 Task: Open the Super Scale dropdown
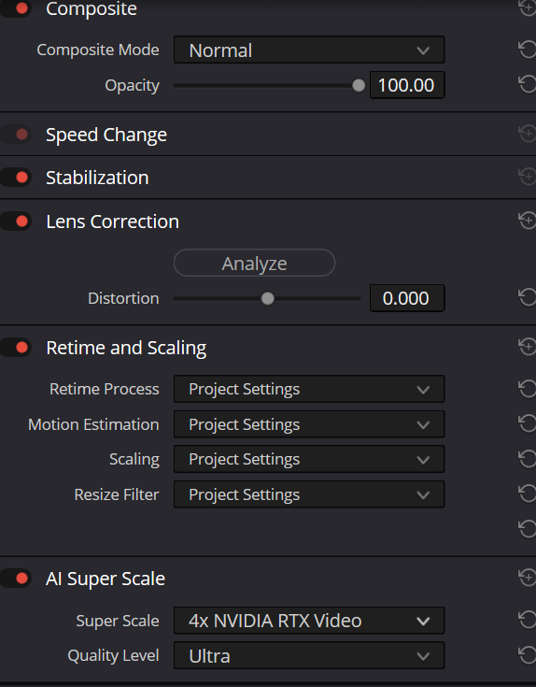coord(309,621)
